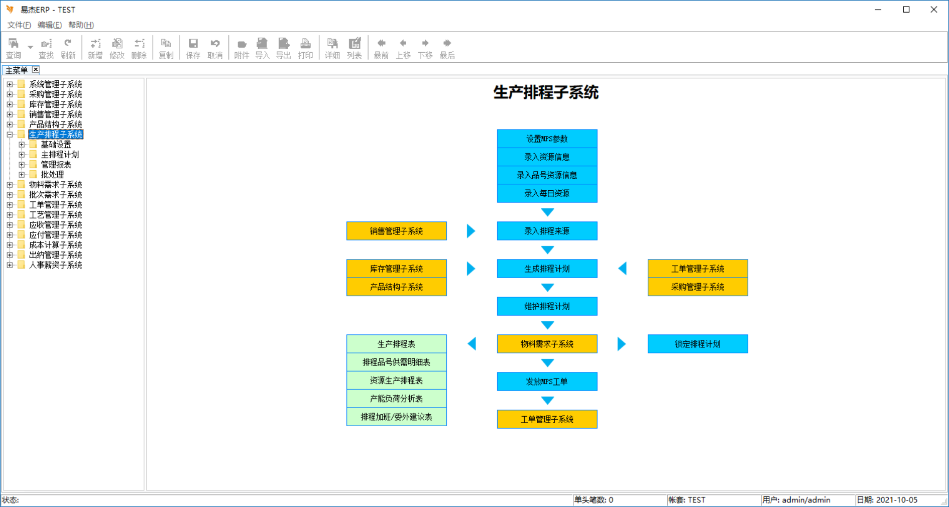
Task: Switch to 详细 (Detail) view icon
Action: pyautogui.click(x=332, y=48)
